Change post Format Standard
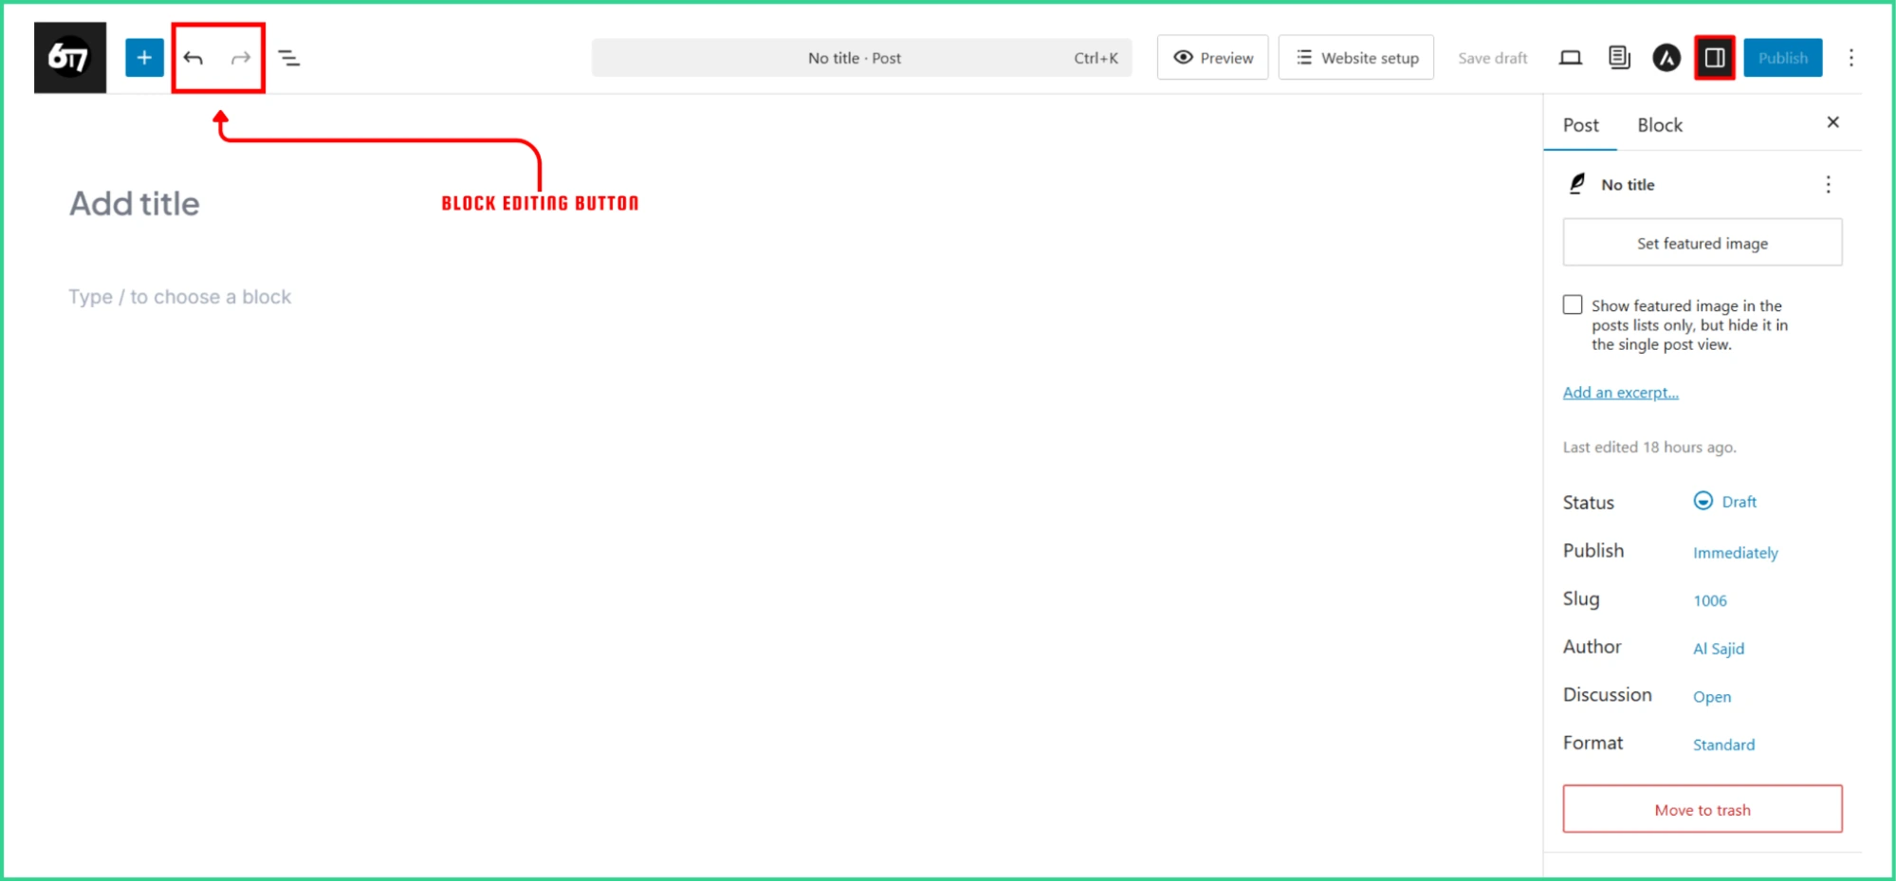The image size is (1896, 882). point(1724,745)
